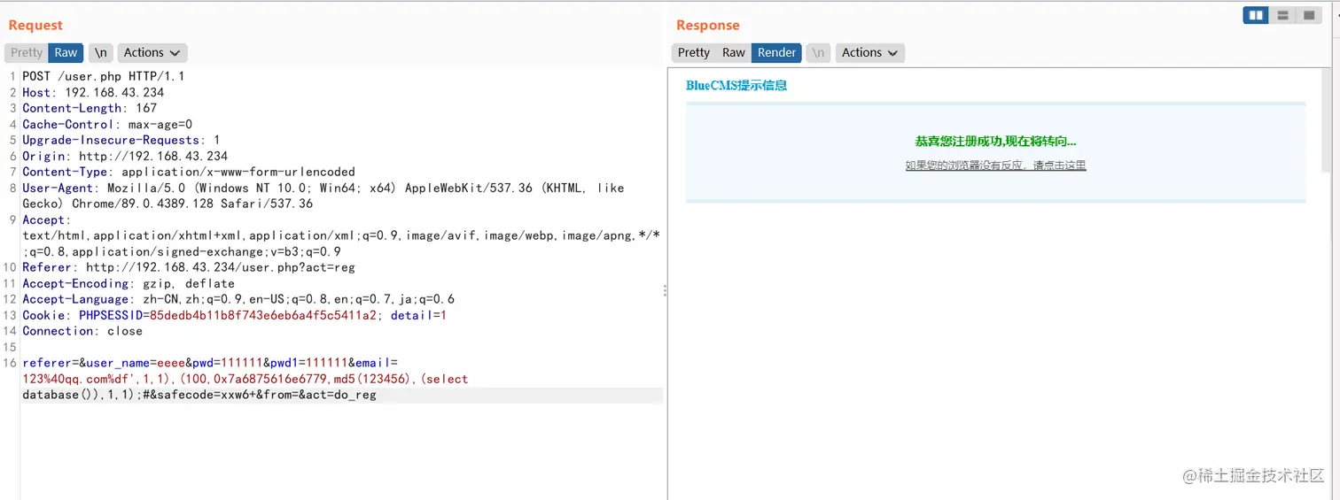Toggle \n non-printable characters in Request
The image size is (1340, 500).
[x=101, y=53]
